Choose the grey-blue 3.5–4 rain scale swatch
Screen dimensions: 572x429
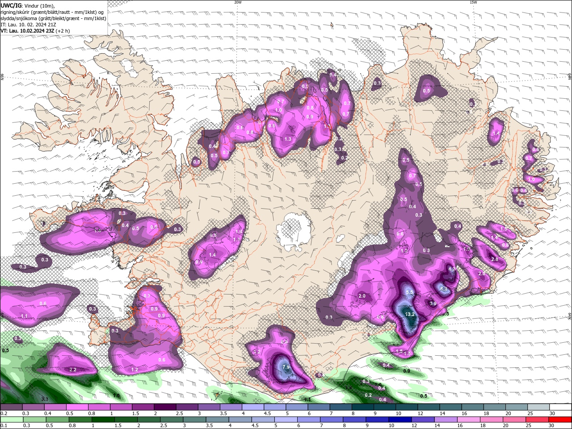[x=217, y=420]
